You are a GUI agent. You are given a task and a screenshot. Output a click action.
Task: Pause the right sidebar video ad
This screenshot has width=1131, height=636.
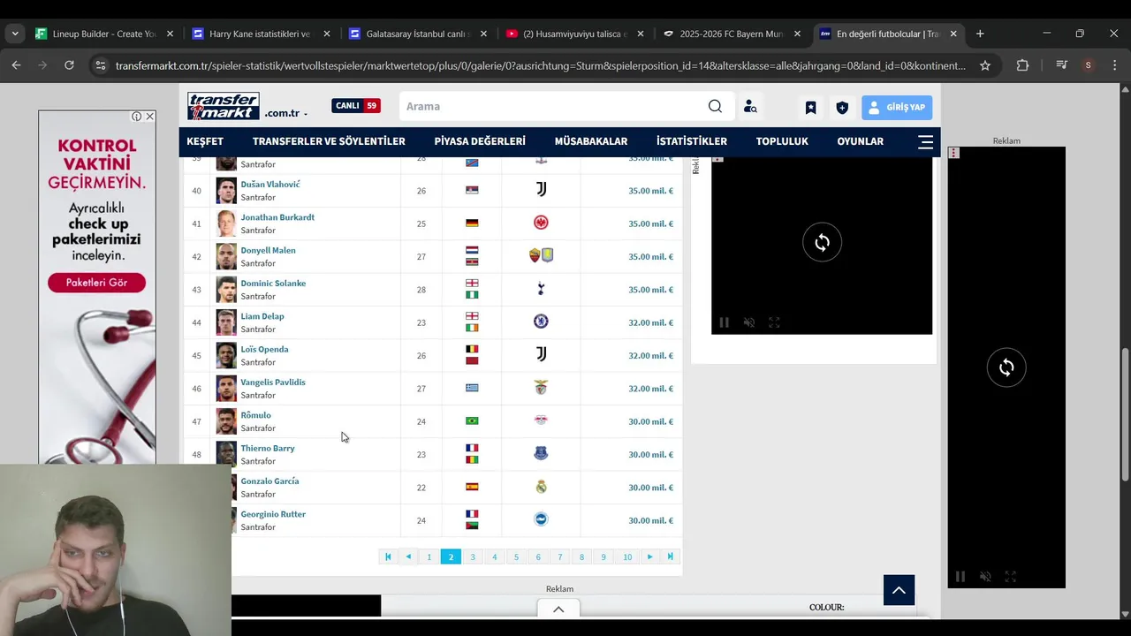pyautogui.click(x=960, y=577)
